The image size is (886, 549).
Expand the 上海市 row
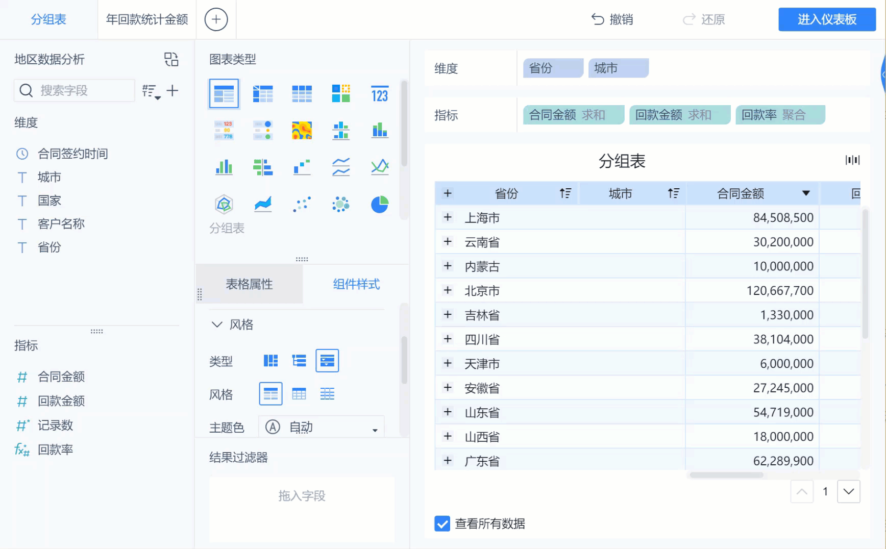coord(448,217)
